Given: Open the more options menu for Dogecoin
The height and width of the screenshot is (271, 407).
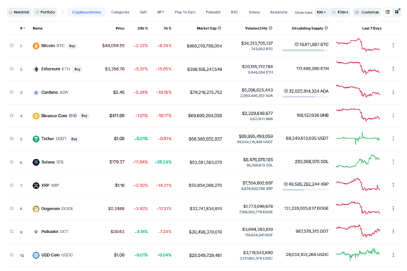Looking at the screenshot, I should (x=393, y=208).
